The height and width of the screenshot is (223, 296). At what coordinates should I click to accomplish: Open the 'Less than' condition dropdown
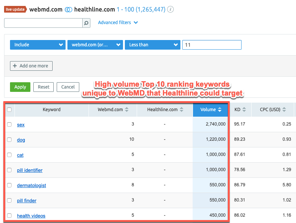153,45
